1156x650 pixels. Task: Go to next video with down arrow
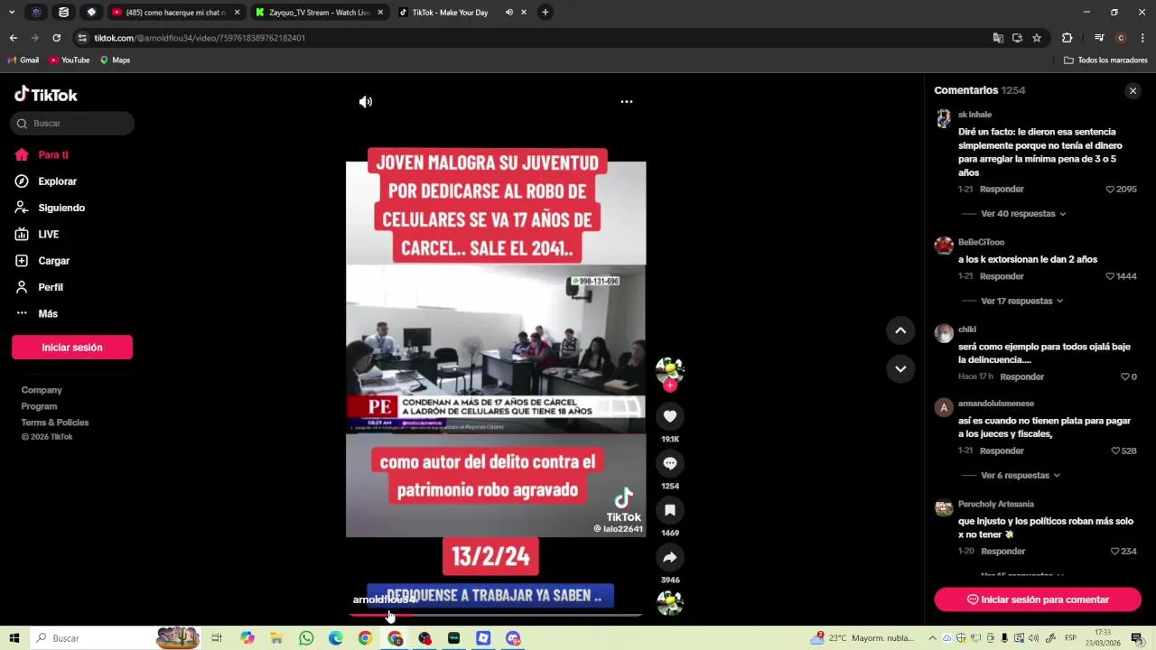[900, 368]
